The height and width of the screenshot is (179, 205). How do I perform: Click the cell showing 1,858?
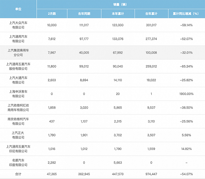pos(52,108)
